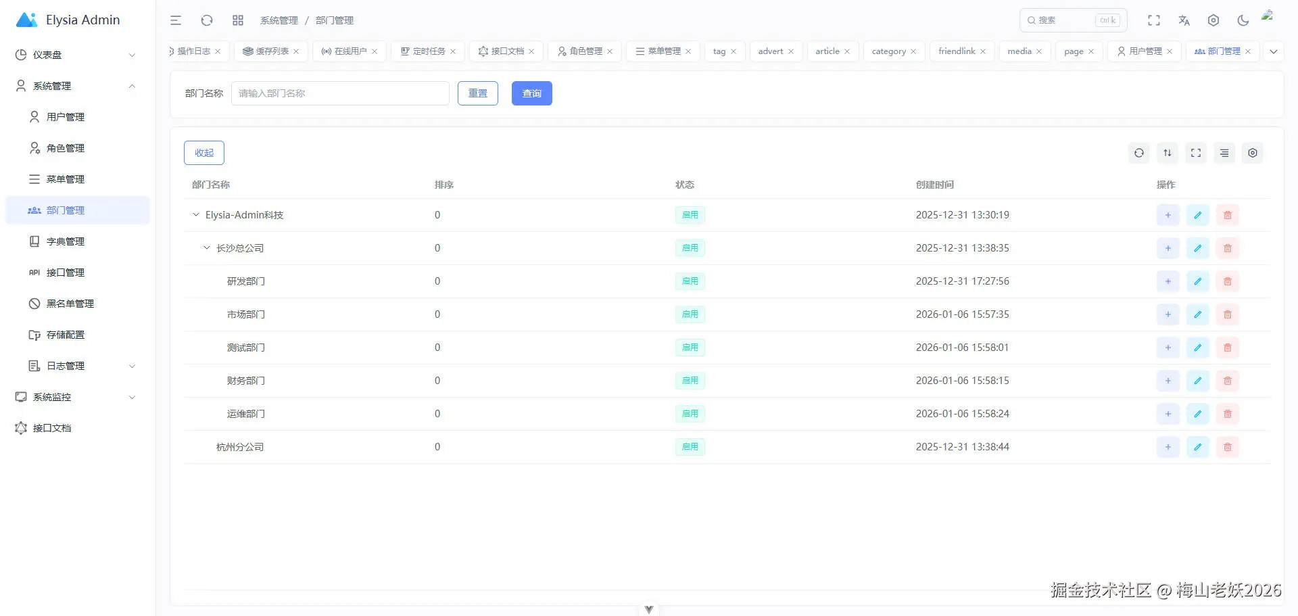Expand the 日志管理 submenu
The image size is (1298, 616).
77,366
